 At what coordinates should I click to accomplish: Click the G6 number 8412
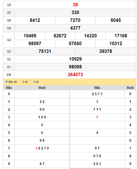point(35,20)
